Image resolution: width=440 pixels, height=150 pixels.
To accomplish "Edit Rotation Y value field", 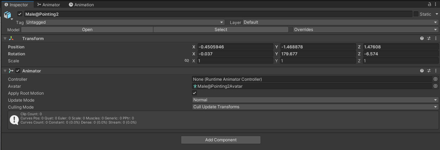I will click(318, 54).
